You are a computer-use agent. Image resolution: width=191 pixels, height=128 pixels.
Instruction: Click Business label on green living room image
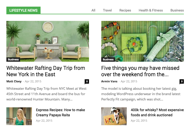coord(13,60)
